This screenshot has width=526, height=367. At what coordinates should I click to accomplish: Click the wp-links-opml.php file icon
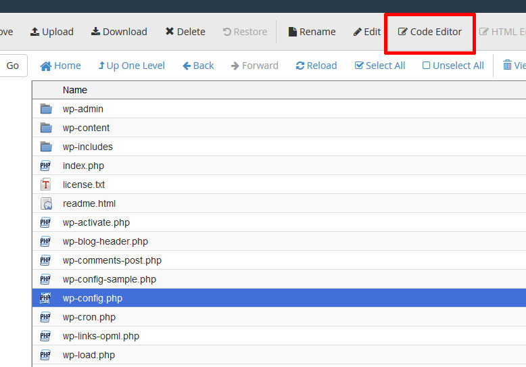click(45, 336)
